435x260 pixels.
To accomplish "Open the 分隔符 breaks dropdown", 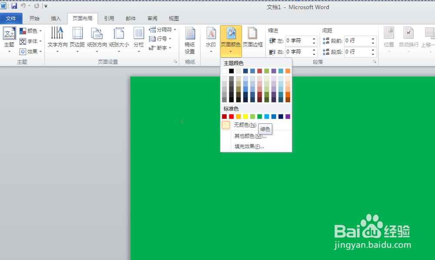I will point(163,30).
